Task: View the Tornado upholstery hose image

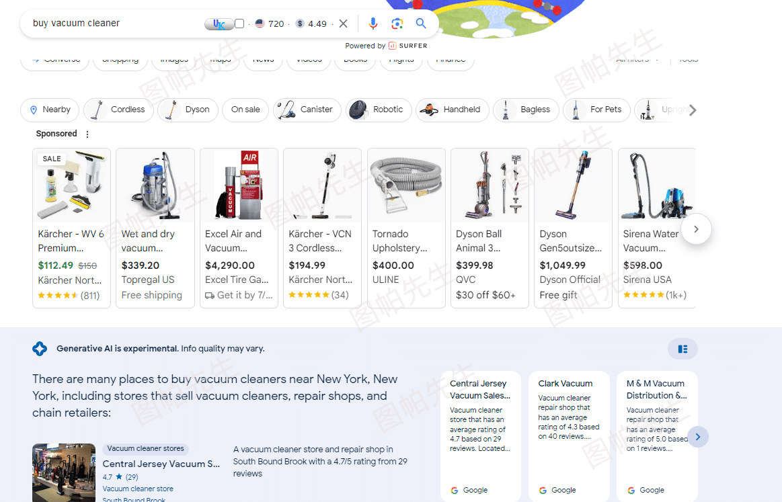Action: coord(406,185)
